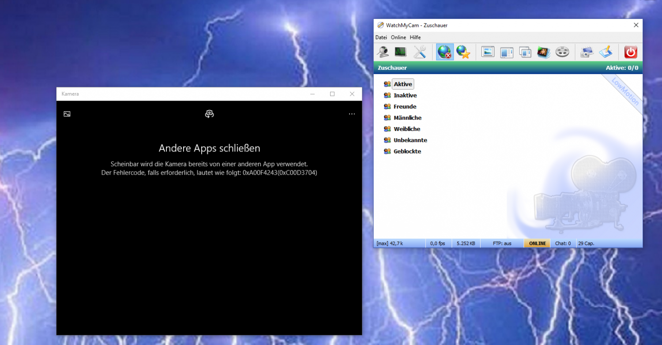
Task: Click the webcam icon in WatchMyCam toolbar
Action: (382, 52)
